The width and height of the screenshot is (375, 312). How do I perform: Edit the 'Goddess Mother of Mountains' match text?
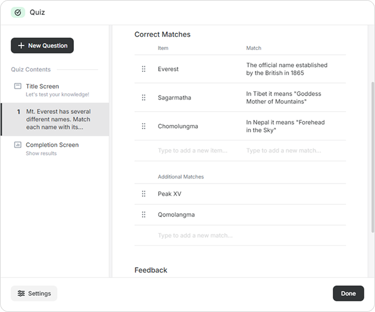(x=283, y=98)
